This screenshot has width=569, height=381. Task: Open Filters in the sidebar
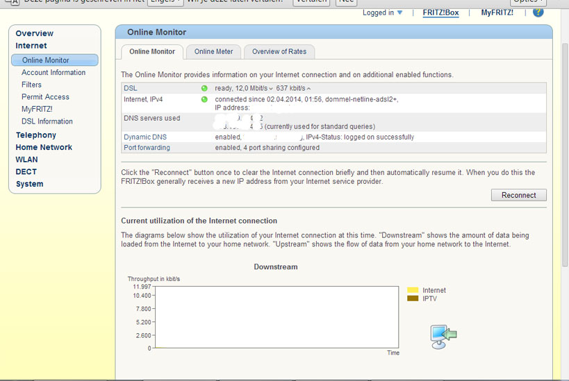coord(31,85)
